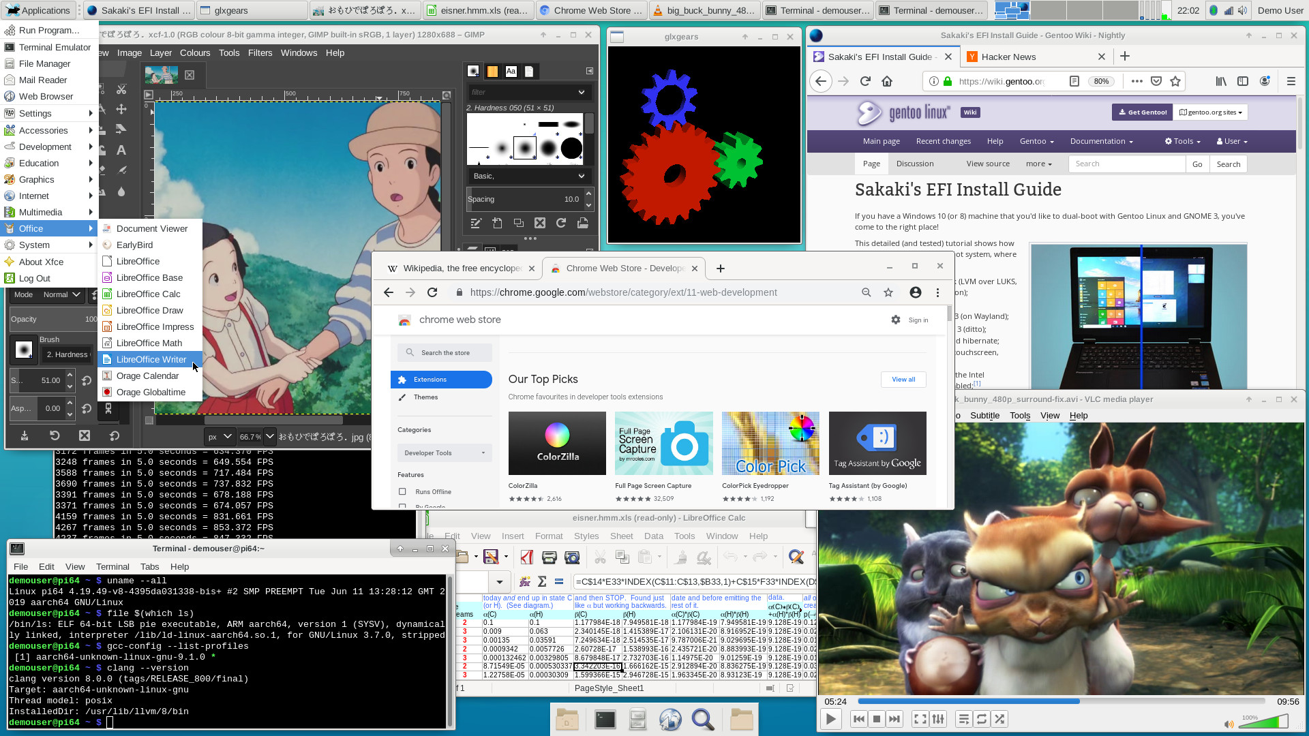Click the Firefox home button

[887, 81]
